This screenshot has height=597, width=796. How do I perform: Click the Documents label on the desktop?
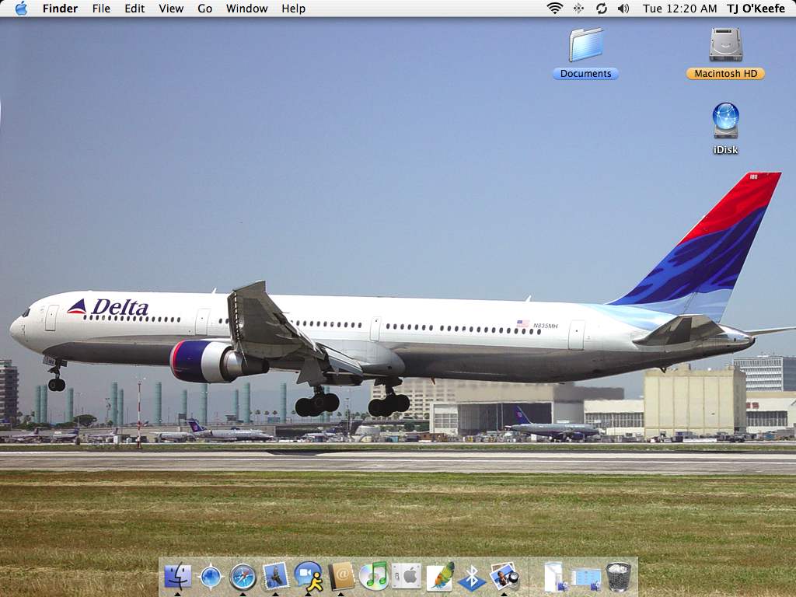point(586,74)
